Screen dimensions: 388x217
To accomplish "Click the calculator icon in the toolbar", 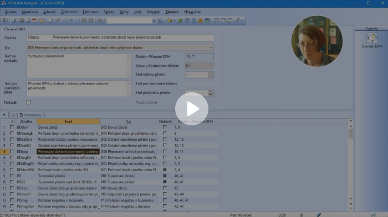I will click(194, 20).
